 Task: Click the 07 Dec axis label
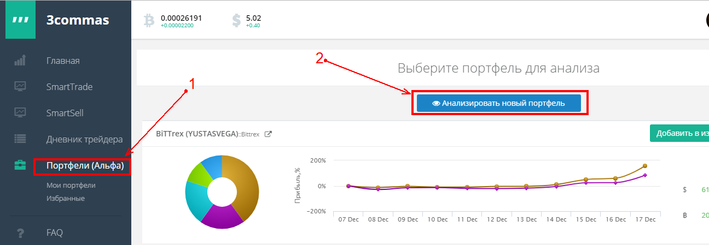[348, 219]
